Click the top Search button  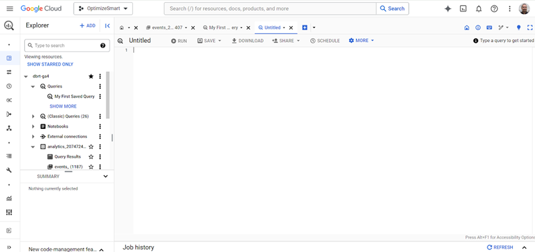point(393,9)
